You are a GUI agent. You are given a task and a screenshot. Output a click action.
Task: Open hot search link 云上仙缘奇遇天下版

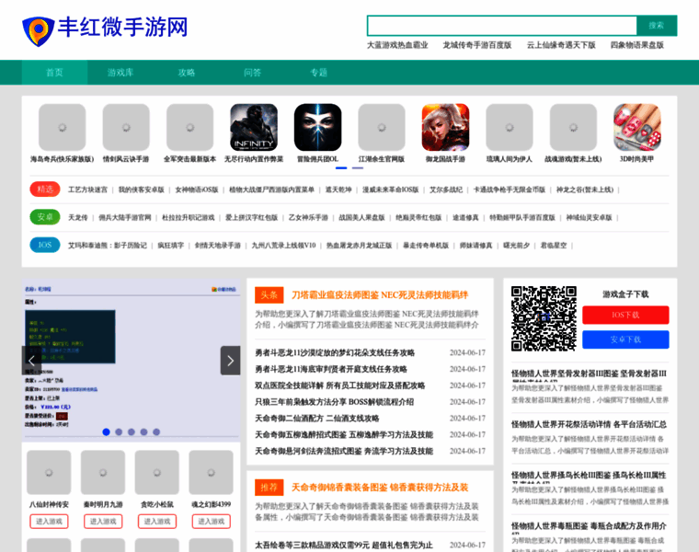tap(561, 45)
